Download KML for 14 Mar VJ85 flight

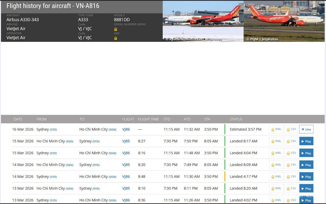[x=276, y=165]
